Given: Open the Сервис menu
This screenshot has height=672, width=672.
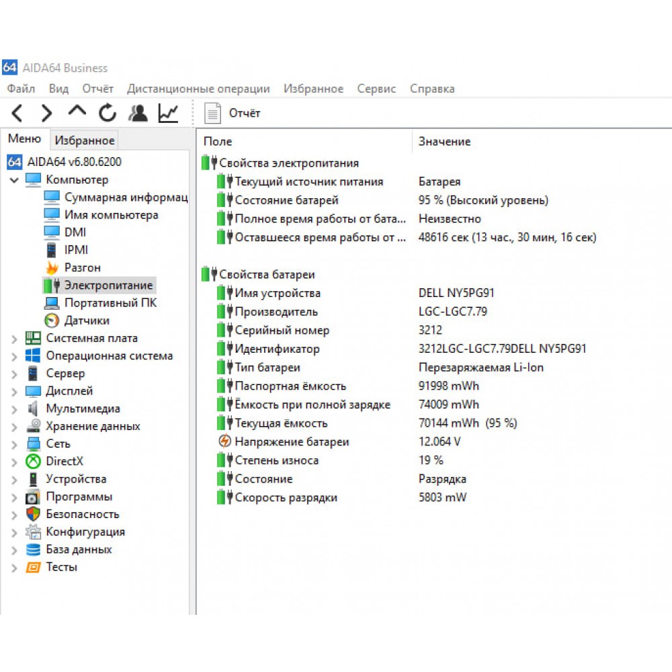Looking at the screenshot, I should tap(377, 89).
